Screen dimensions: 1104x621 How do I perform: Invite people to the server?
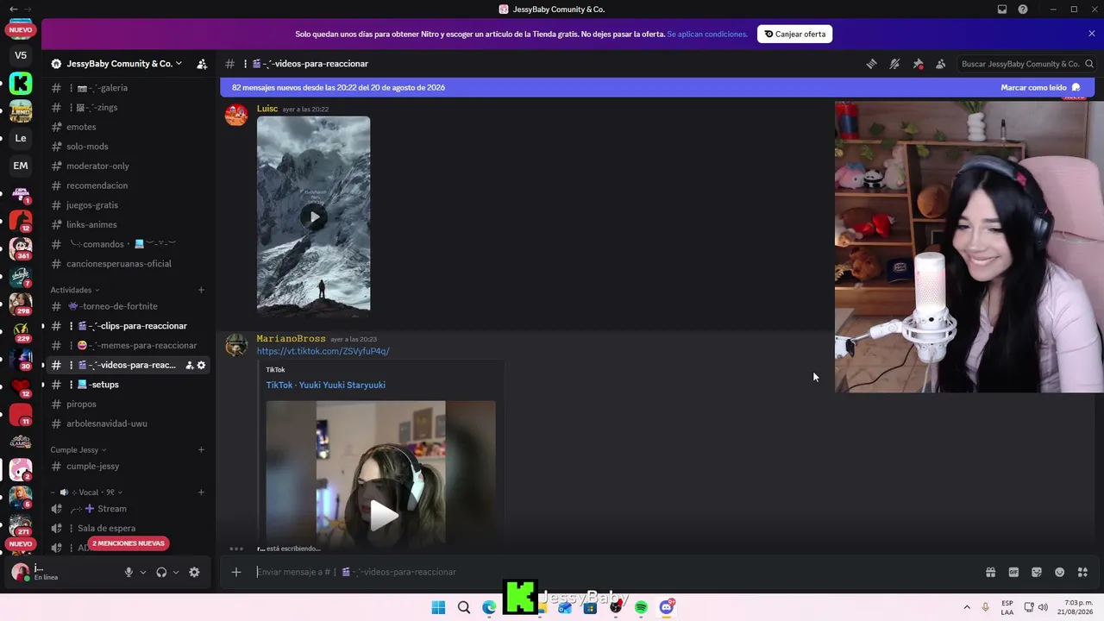click(202, 64)
